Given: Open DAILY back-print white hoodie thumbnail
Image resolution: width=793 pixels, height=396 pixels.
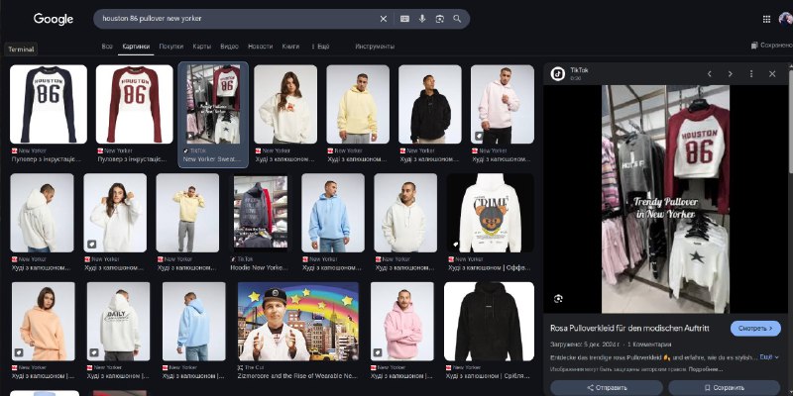Looking at the screenshot, I should 118,321.
